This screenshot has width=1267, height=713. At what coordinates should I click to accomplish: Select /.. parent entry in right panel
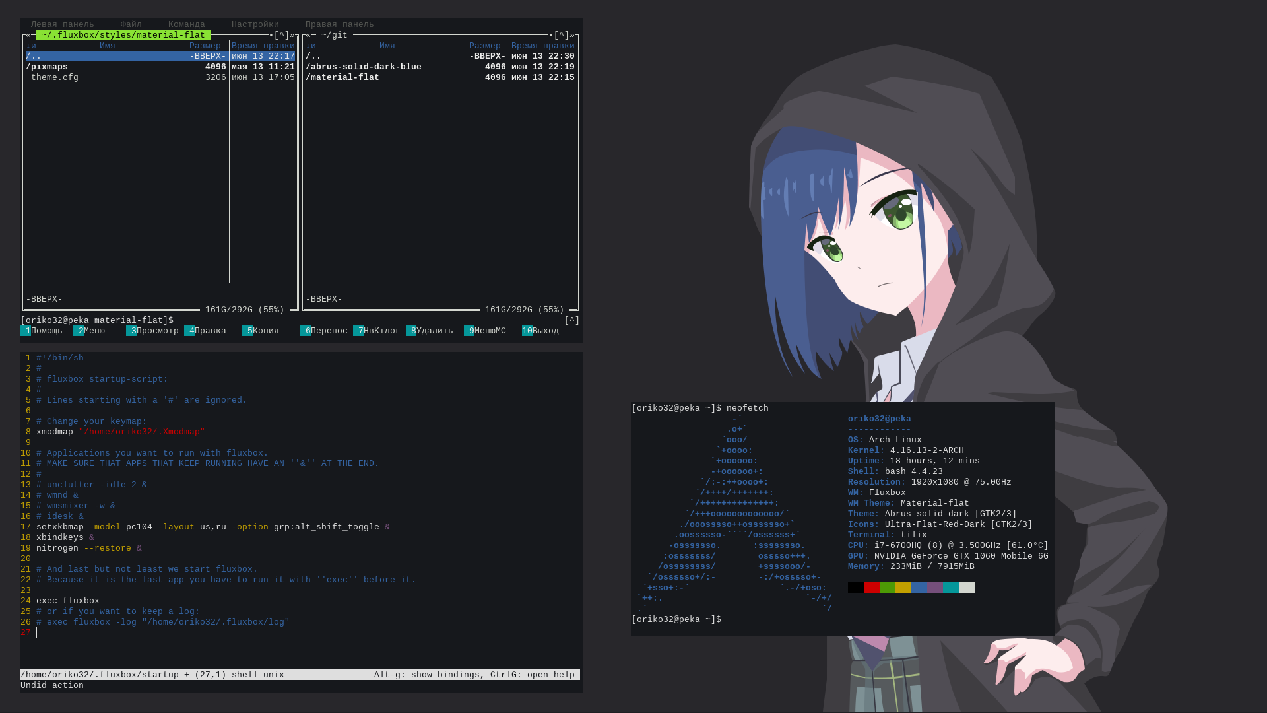click(440, 56)
